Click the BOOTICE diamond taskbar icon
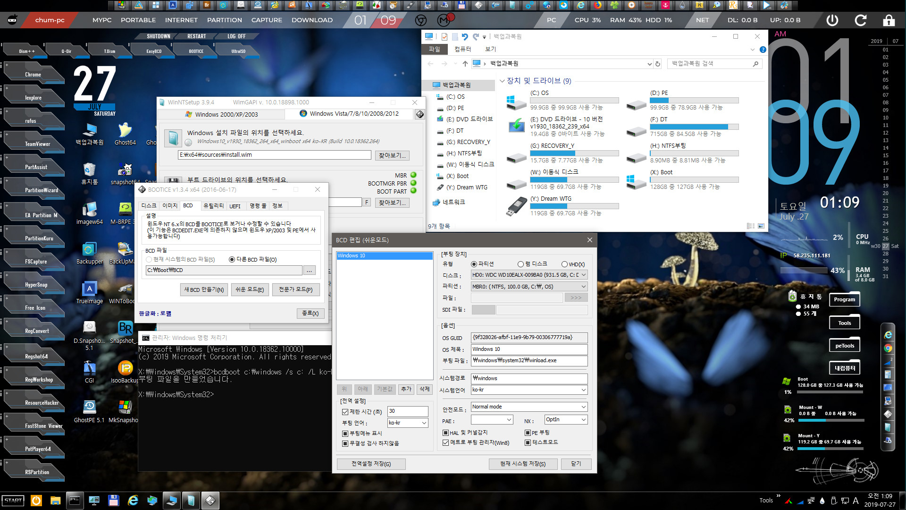This screenshot has height=510, width=906. (x=210, y=501)
